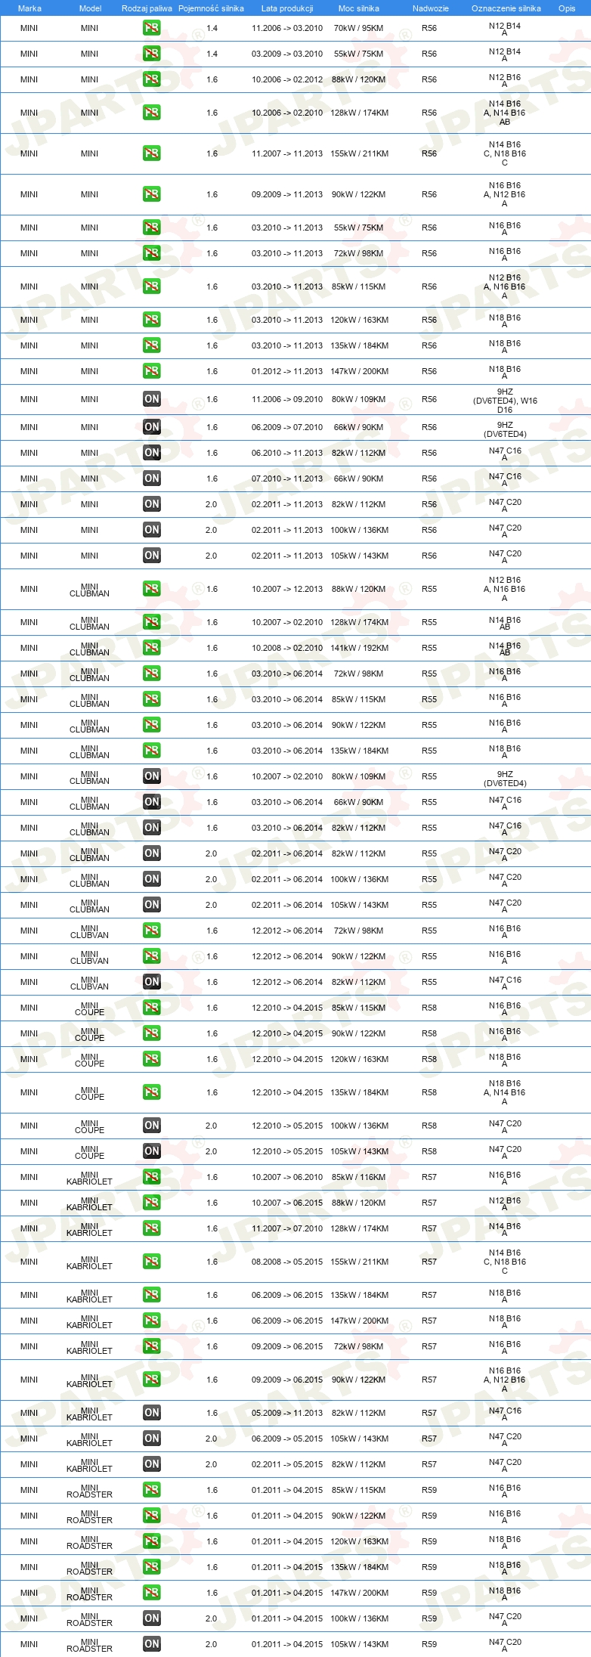Viewport: 591px width, 1657px height.
Task: Click the power cell 85kW / 116KM
Action: [x=359, y=1177]
